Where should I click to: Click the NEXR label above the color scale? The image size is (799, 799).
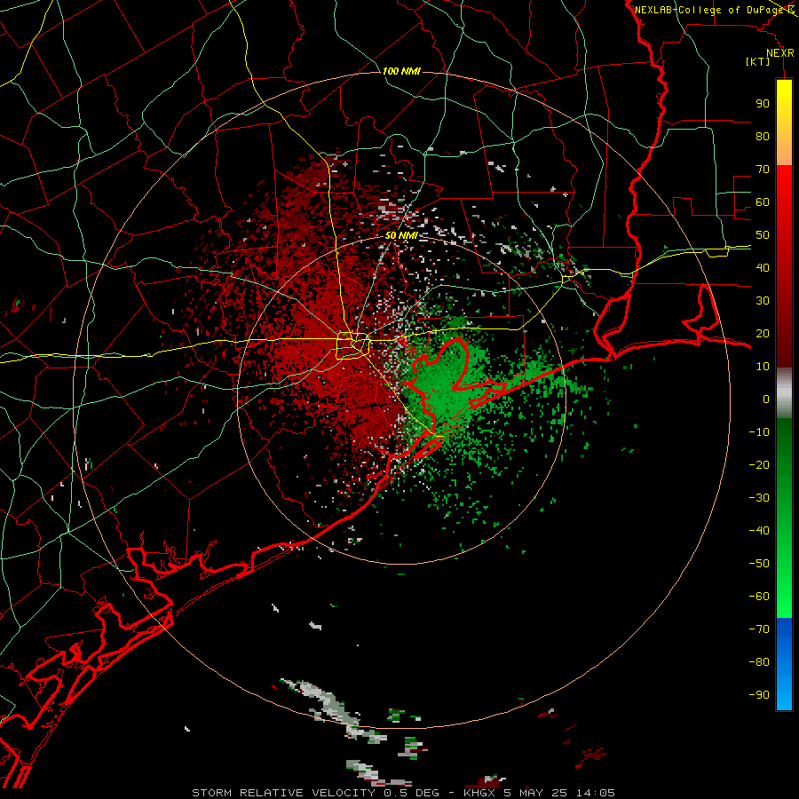[x=780, y=53]
